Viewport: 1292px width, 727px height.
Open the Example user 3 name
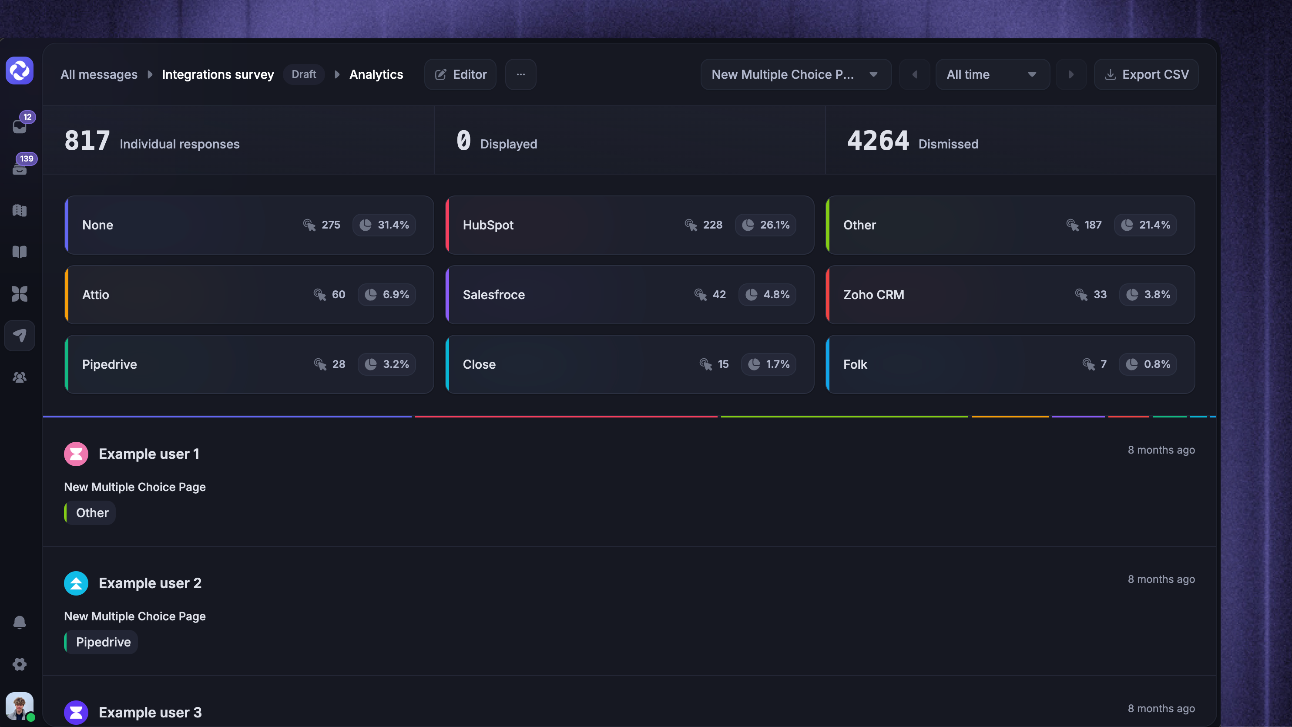tap(150, 713)
